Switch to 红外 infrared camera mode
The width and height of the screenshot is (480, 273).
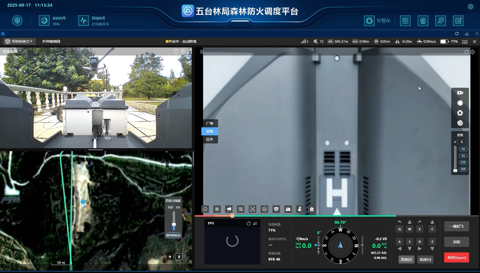click(210, 139)
